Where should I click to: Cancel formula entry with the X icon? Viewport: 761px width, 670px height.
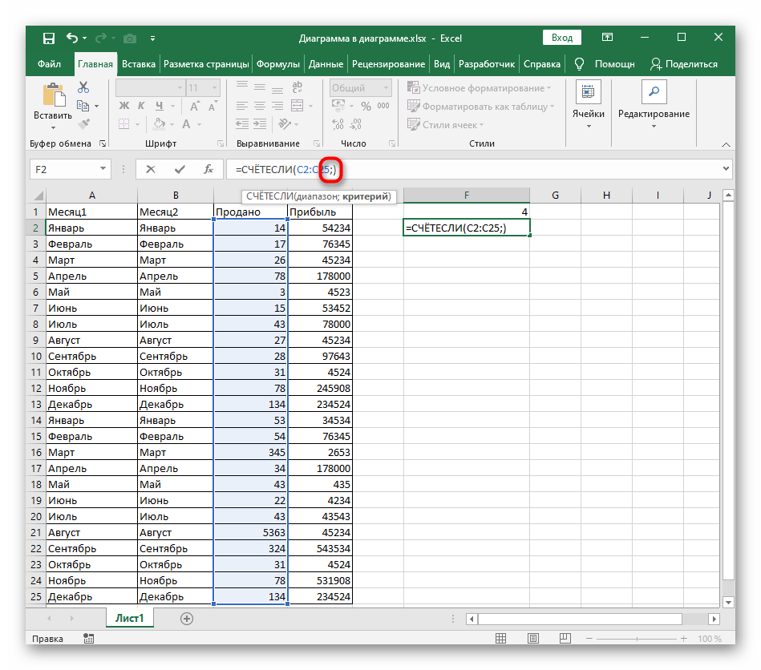click(151, 169)
